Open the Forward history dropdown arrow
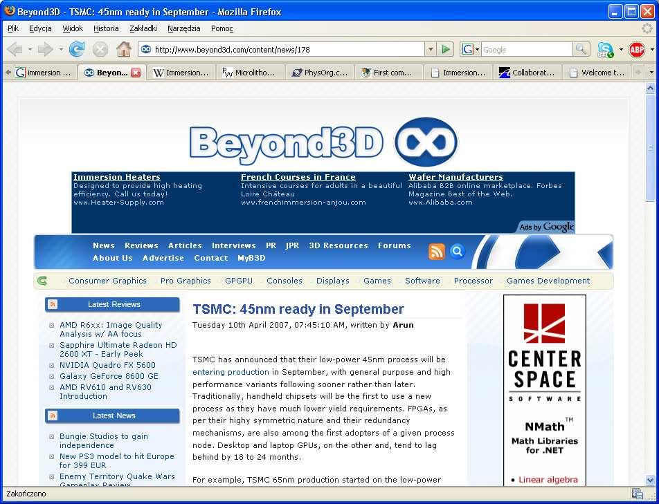 (x=61, y=50)
